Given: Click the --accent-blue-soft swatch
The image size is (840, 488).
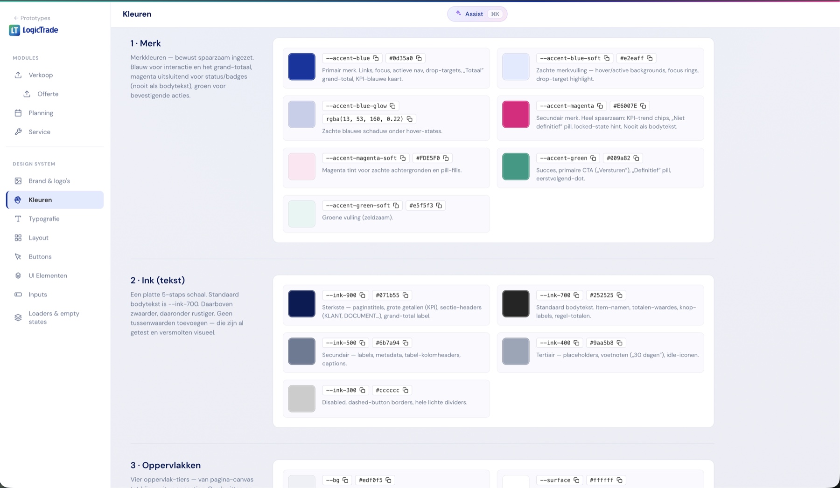Looking at the screenshot, I should coord(516,67).
